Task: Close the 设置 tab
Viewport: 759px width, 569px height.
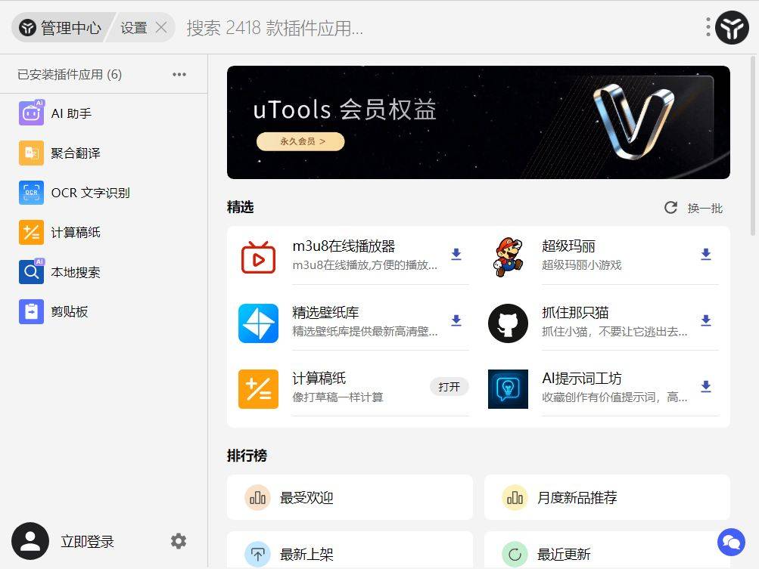Action: (161, 28)
